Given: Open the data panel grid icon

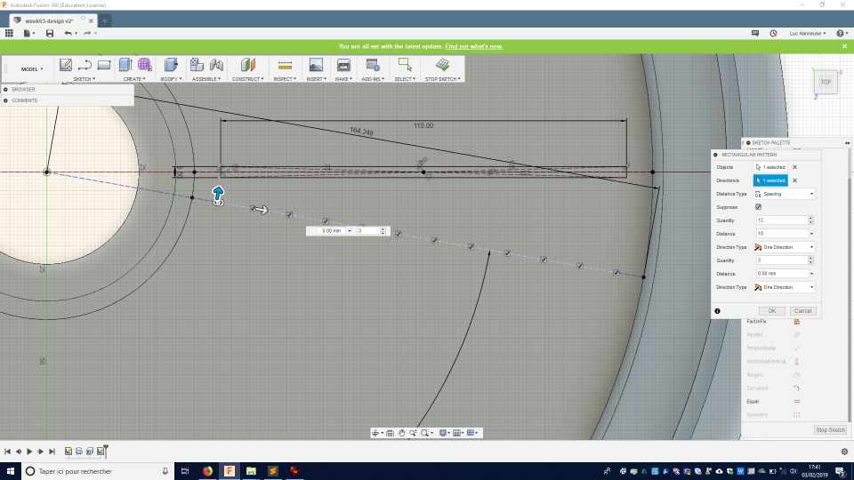Looking at the screenshot, I should coord(9,33).
